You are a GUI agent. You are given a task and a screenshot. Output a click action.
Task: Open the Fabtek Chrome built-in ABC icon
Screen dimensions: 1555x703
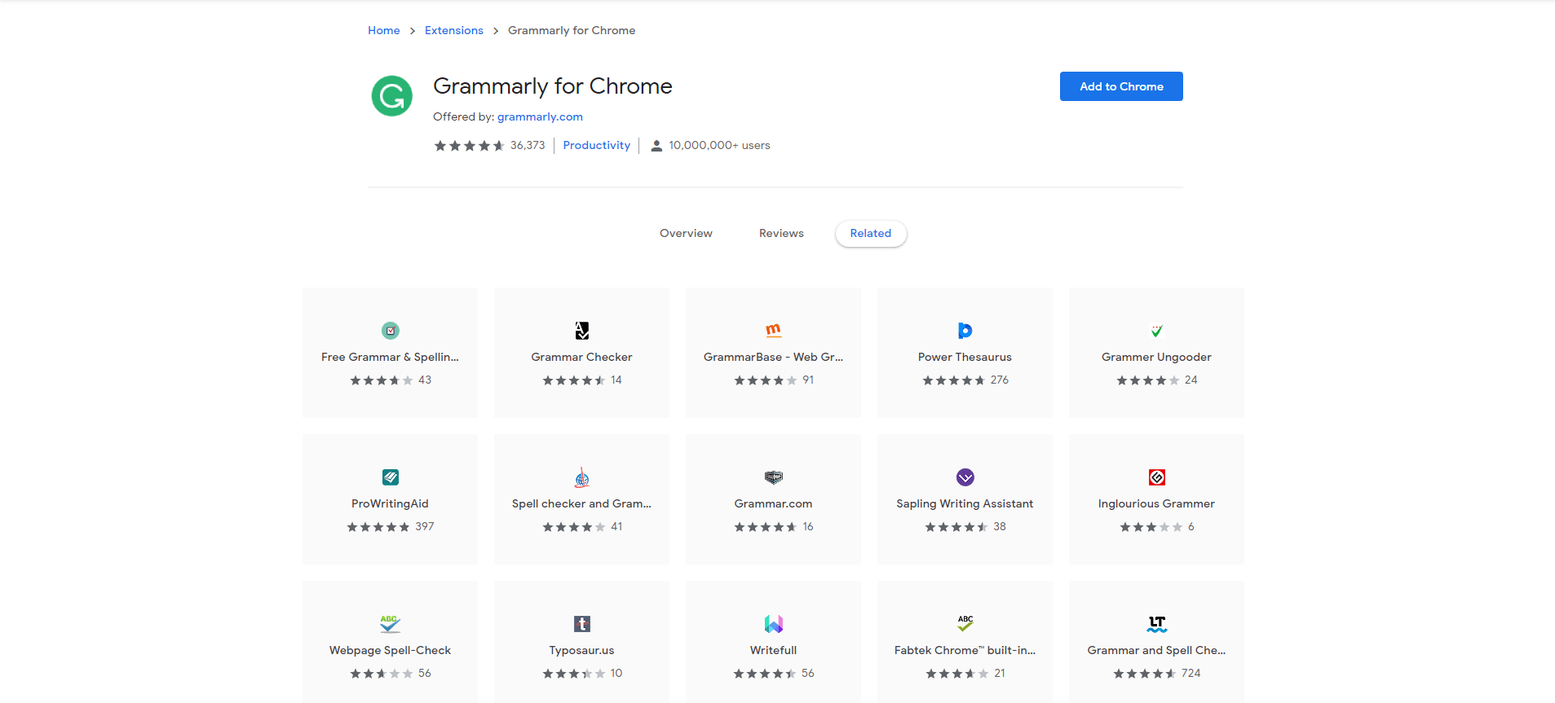[965, 624]
